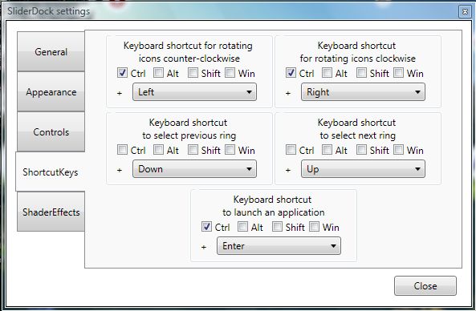Check Alt for select previous ring
This screenshot has width=476, height=311.
(158, 150)
